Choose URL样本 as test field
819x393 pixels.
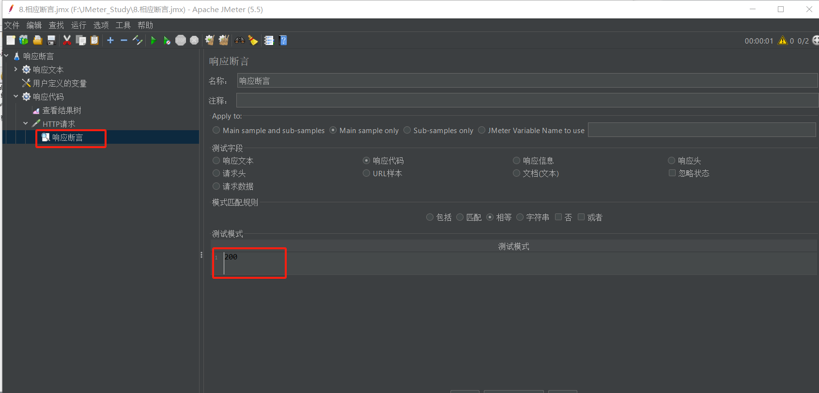click(x=367, y=173)
